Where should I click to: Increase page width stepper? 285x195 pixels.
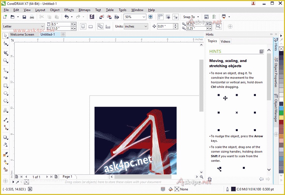75,24
